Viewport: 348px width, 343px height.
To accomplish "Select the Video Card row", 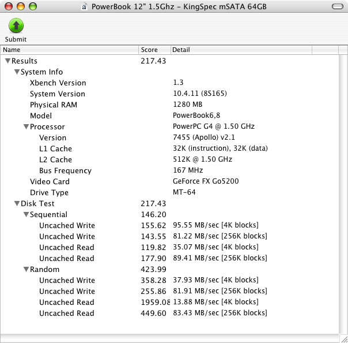I will coord(169,181).
